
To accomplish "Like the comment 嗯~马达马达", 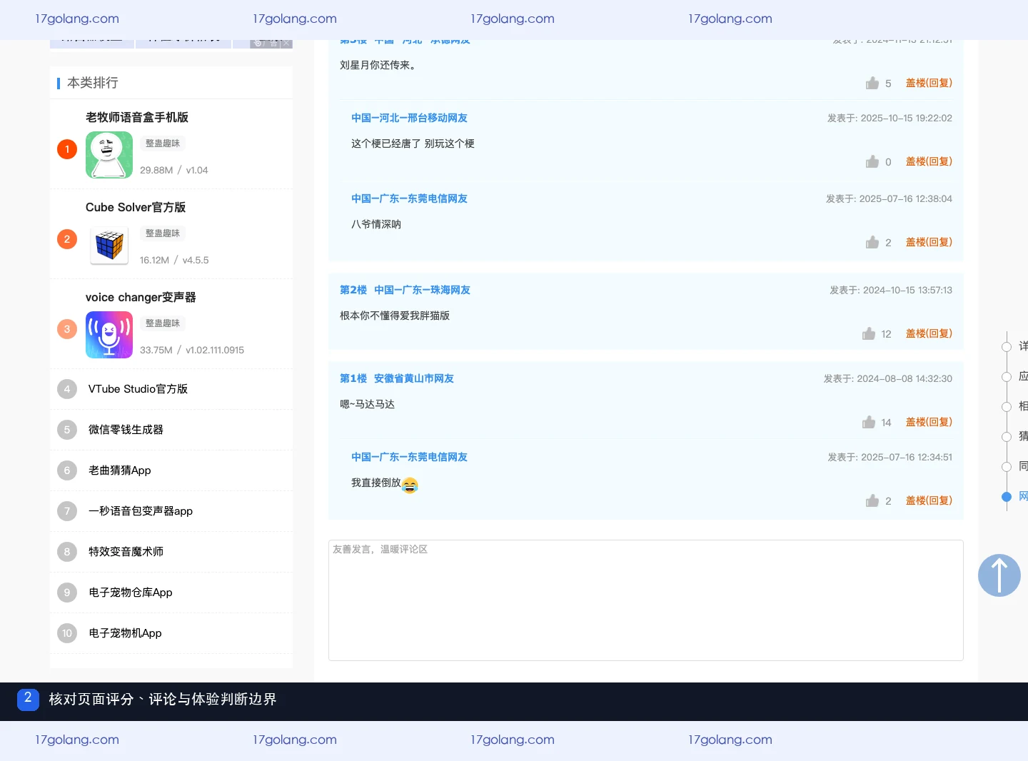I will 869,422.
